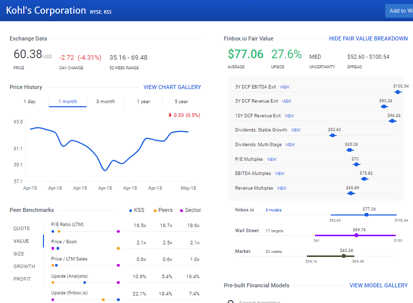This screenshot has height=303, width=413.
Task: Click the blue KSS legend dot
Action: point(130,210)
